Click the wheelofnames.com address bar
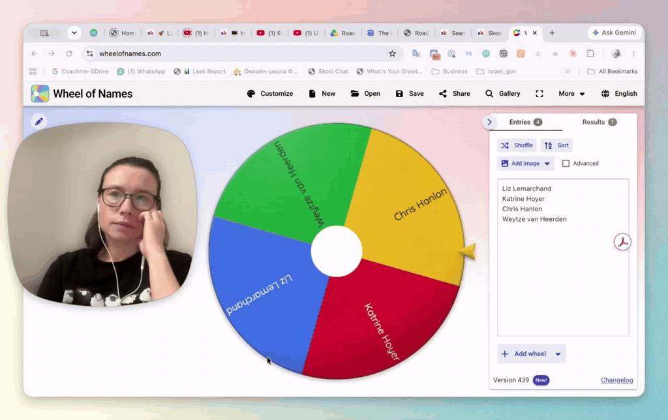The image size is (668, 420). click(243, 53)
